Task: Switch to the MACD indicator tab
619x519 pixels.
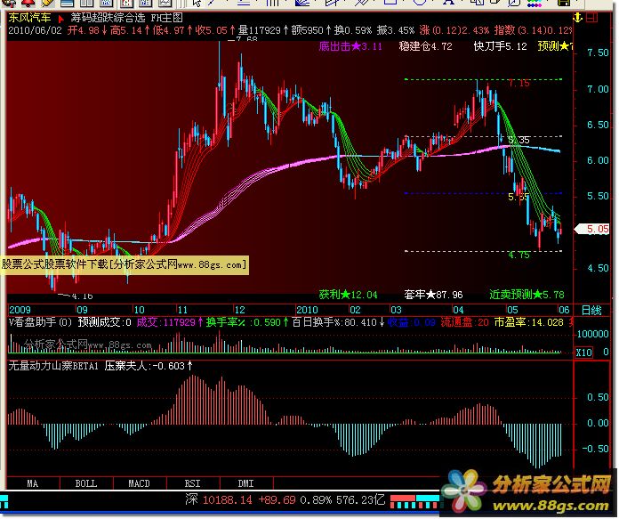Action: 139,484
